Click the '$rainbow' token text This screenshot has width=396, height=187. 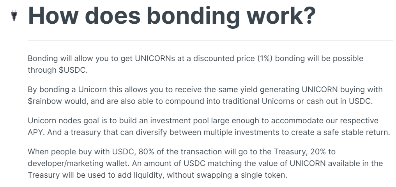click(x=45, y=101)
